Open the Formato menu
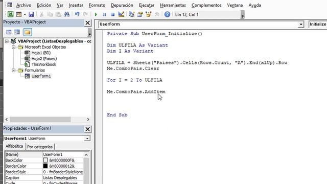The height and width of the screenshot is (184, 327). pos(97,5)
